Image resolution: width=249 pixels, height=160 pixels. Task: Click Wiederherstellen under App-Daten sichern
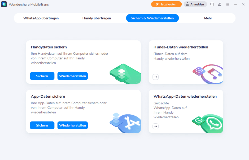(73, 125)
